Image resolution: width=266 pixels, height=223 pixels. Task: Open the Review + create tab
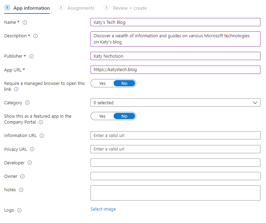pyautogui.click(x=130, y=8)
